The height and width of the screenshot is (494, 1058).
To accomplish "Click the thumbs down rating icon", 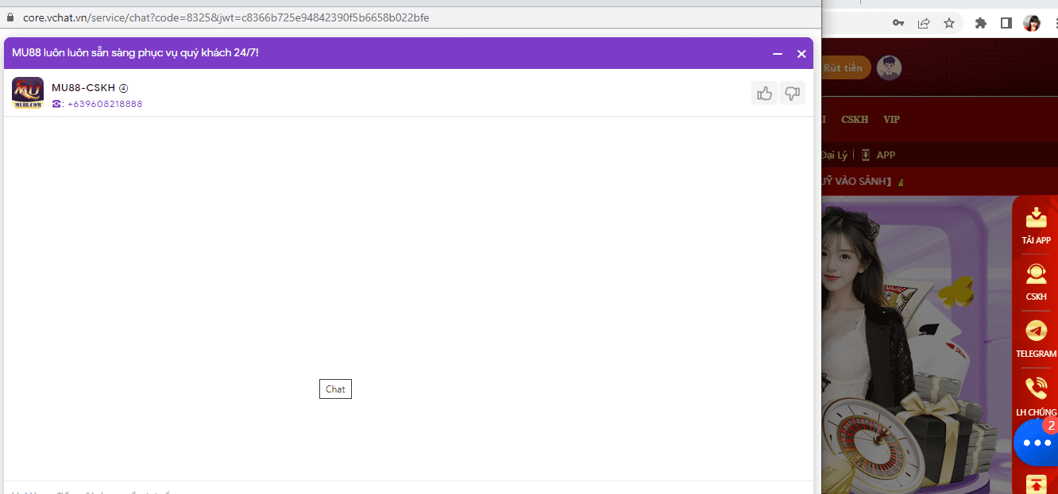I will click(792, 94).
